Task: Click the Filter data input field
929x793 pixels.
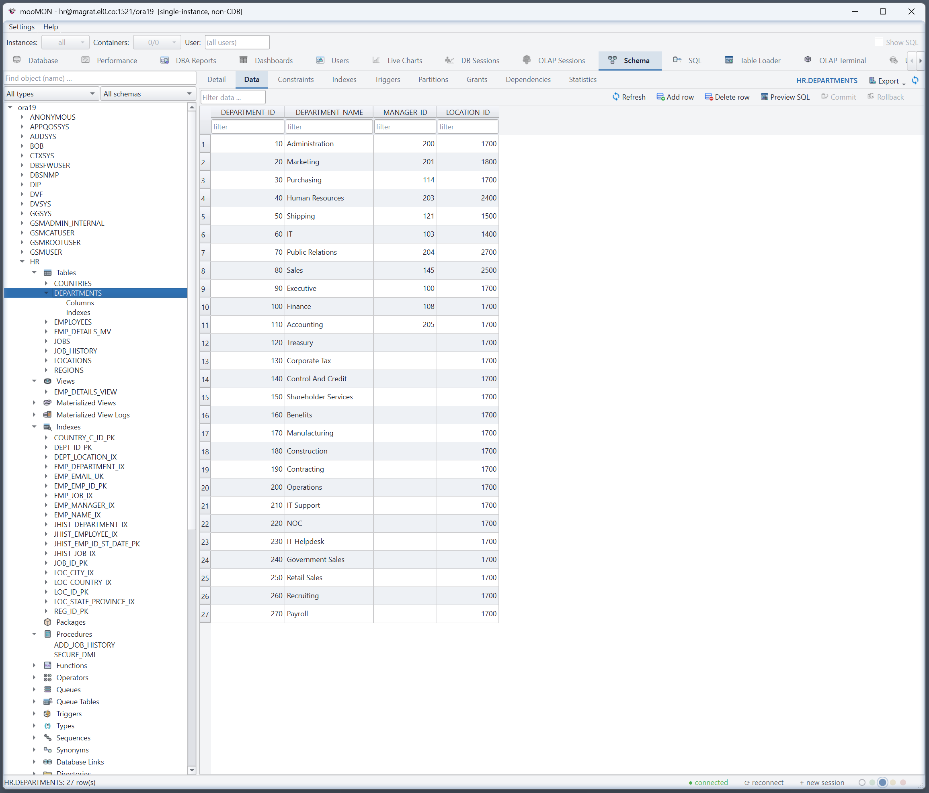Action: (x=233, y=97)
